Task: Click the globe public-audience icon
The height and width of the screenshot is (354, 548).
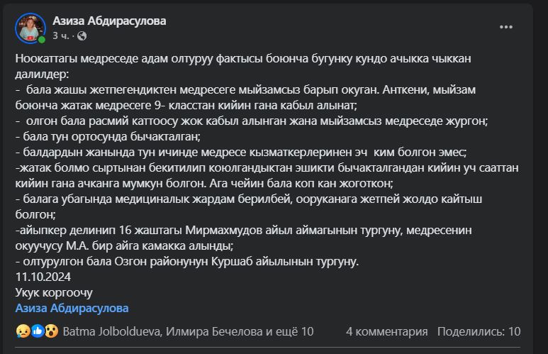Action: 82,35
